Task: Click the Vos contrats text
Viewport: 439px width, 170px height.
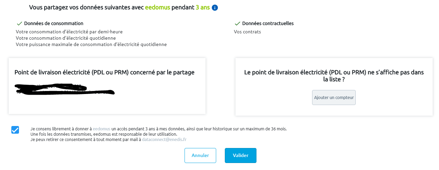Action: [247, 32]
